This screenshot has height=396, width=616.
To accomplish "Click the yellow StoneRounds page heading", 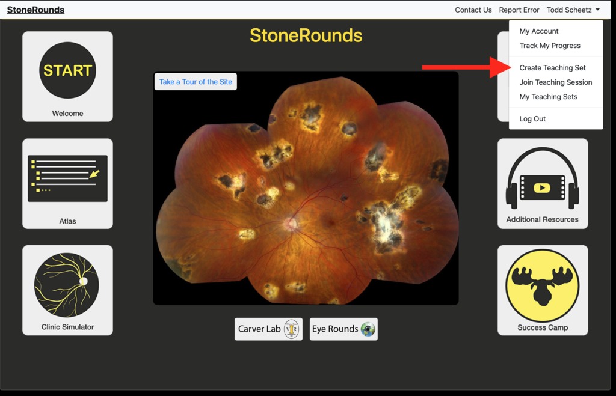I will coord(306,35).
